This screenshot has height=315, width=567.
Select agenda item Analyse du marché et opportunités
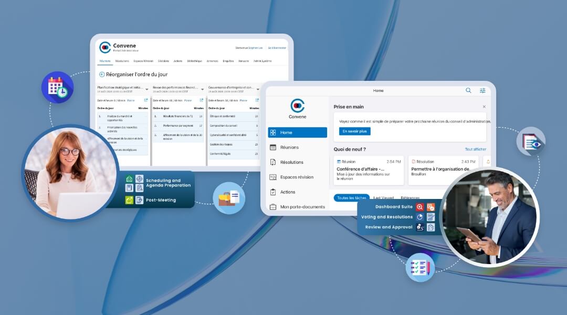(122, 118)
